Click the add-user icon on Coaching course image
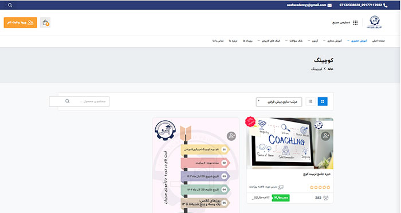The height and width of the screenshot is (213, 401). (325, 136)
